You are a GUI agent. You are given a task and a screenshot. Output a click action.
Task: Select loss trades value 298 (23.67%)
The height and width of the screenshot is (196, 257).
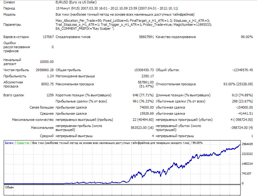242,101
